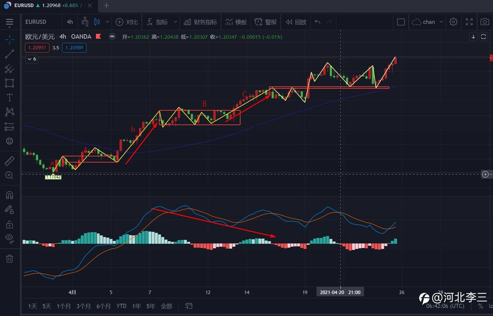Viewport: 493px width, 316px height.
Task: Collapse the indicator legend showing 6
Action: pos(32,59)
